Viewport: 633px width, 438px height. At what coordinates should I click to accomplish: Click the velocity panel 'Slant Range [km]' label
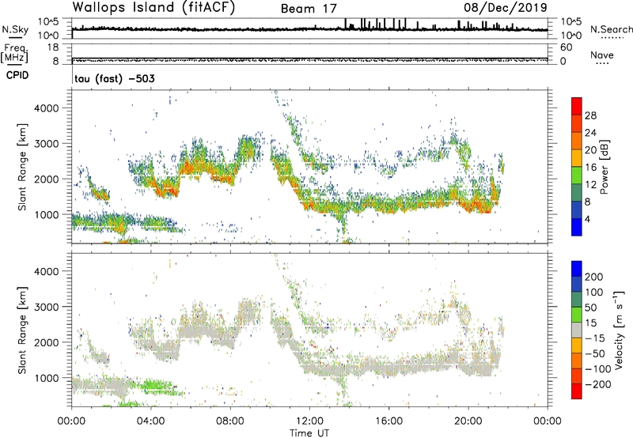[22, 330]
